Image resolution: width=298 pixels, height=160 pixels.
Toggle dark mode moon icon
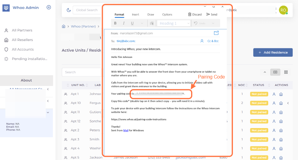[69, 10]
